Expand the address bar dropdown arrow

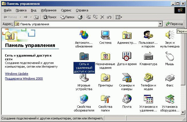[x=160, y=24]
